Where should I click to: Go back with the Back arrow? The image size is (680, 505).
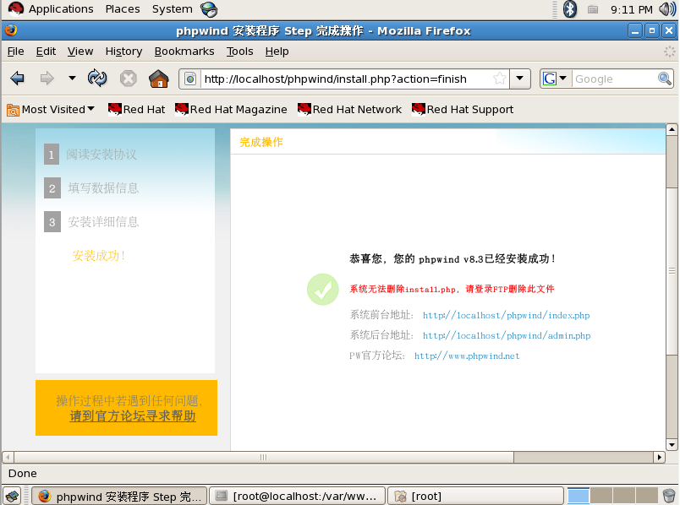(18, 79)
